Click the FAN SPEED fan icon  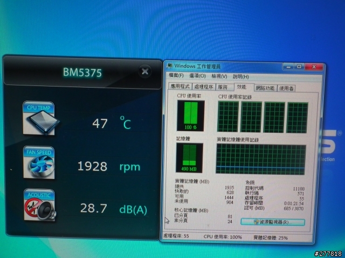[39, 162]
